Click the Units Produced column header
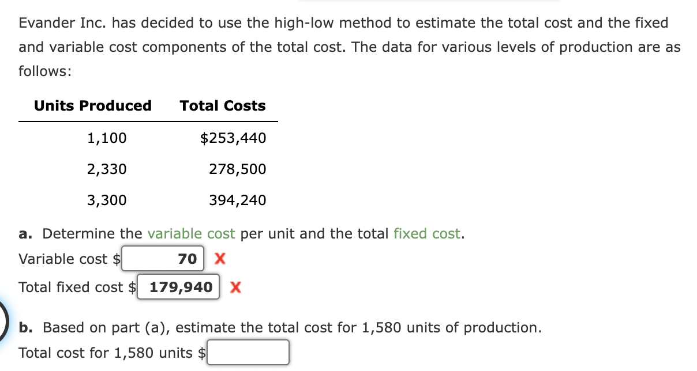 (92, 105)
